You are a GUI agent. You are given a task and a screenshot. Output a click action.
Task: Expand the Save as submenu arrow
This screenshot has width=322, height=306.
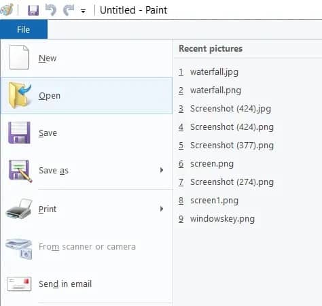162,170
